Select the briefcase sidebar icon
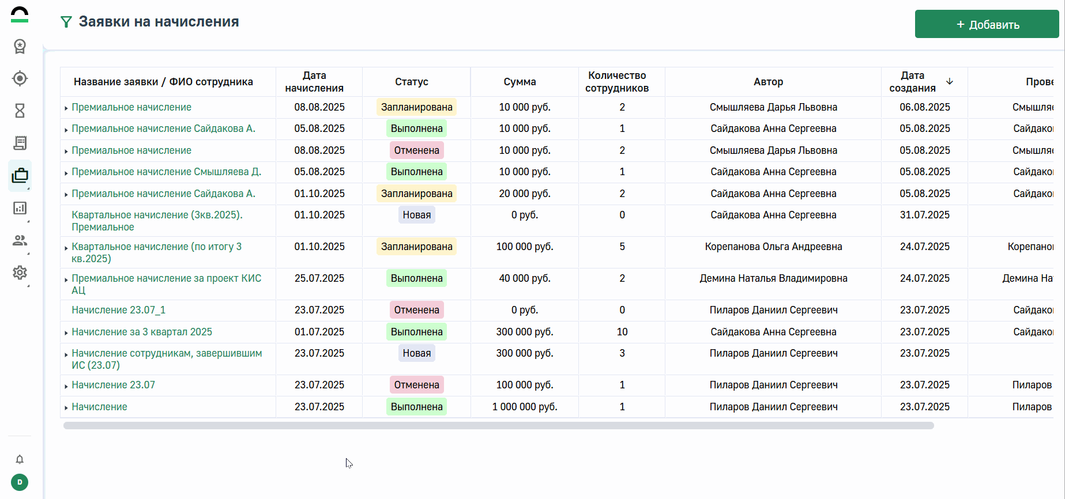 click(20, 175)
